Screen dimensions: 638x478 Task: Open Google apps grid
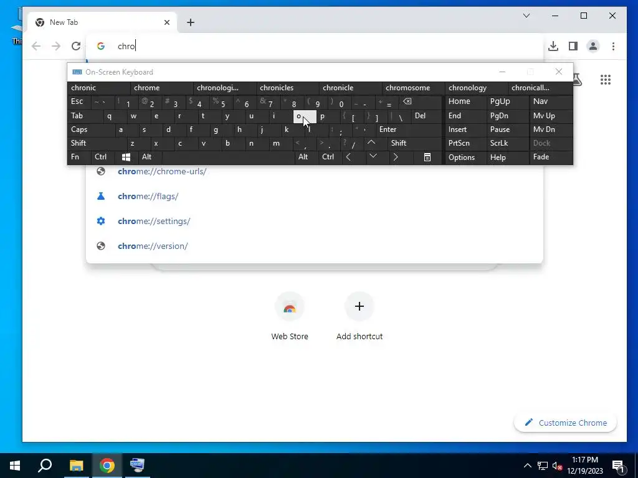coord(606,80)
